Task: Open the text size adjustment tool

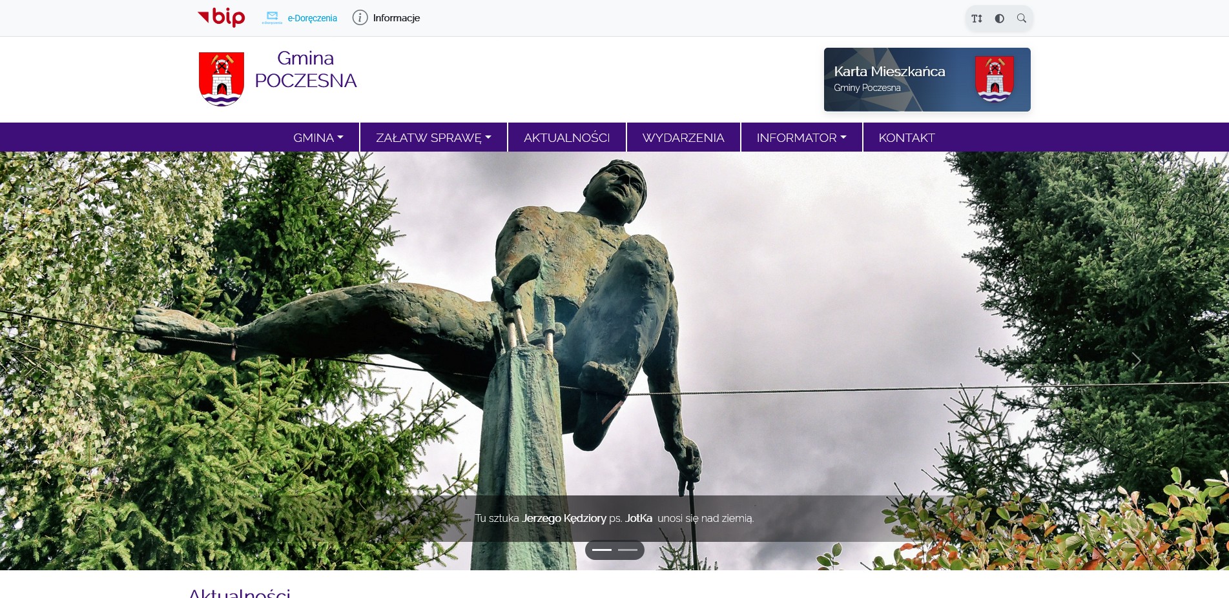Action: (976, 19)
